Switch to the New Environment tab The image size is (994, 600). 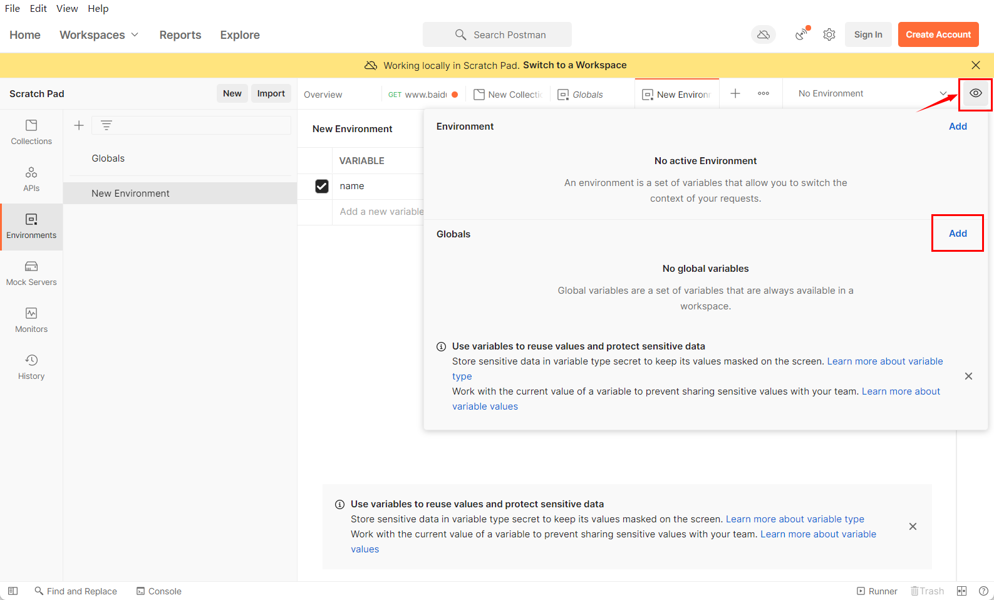tap(677, 95)
